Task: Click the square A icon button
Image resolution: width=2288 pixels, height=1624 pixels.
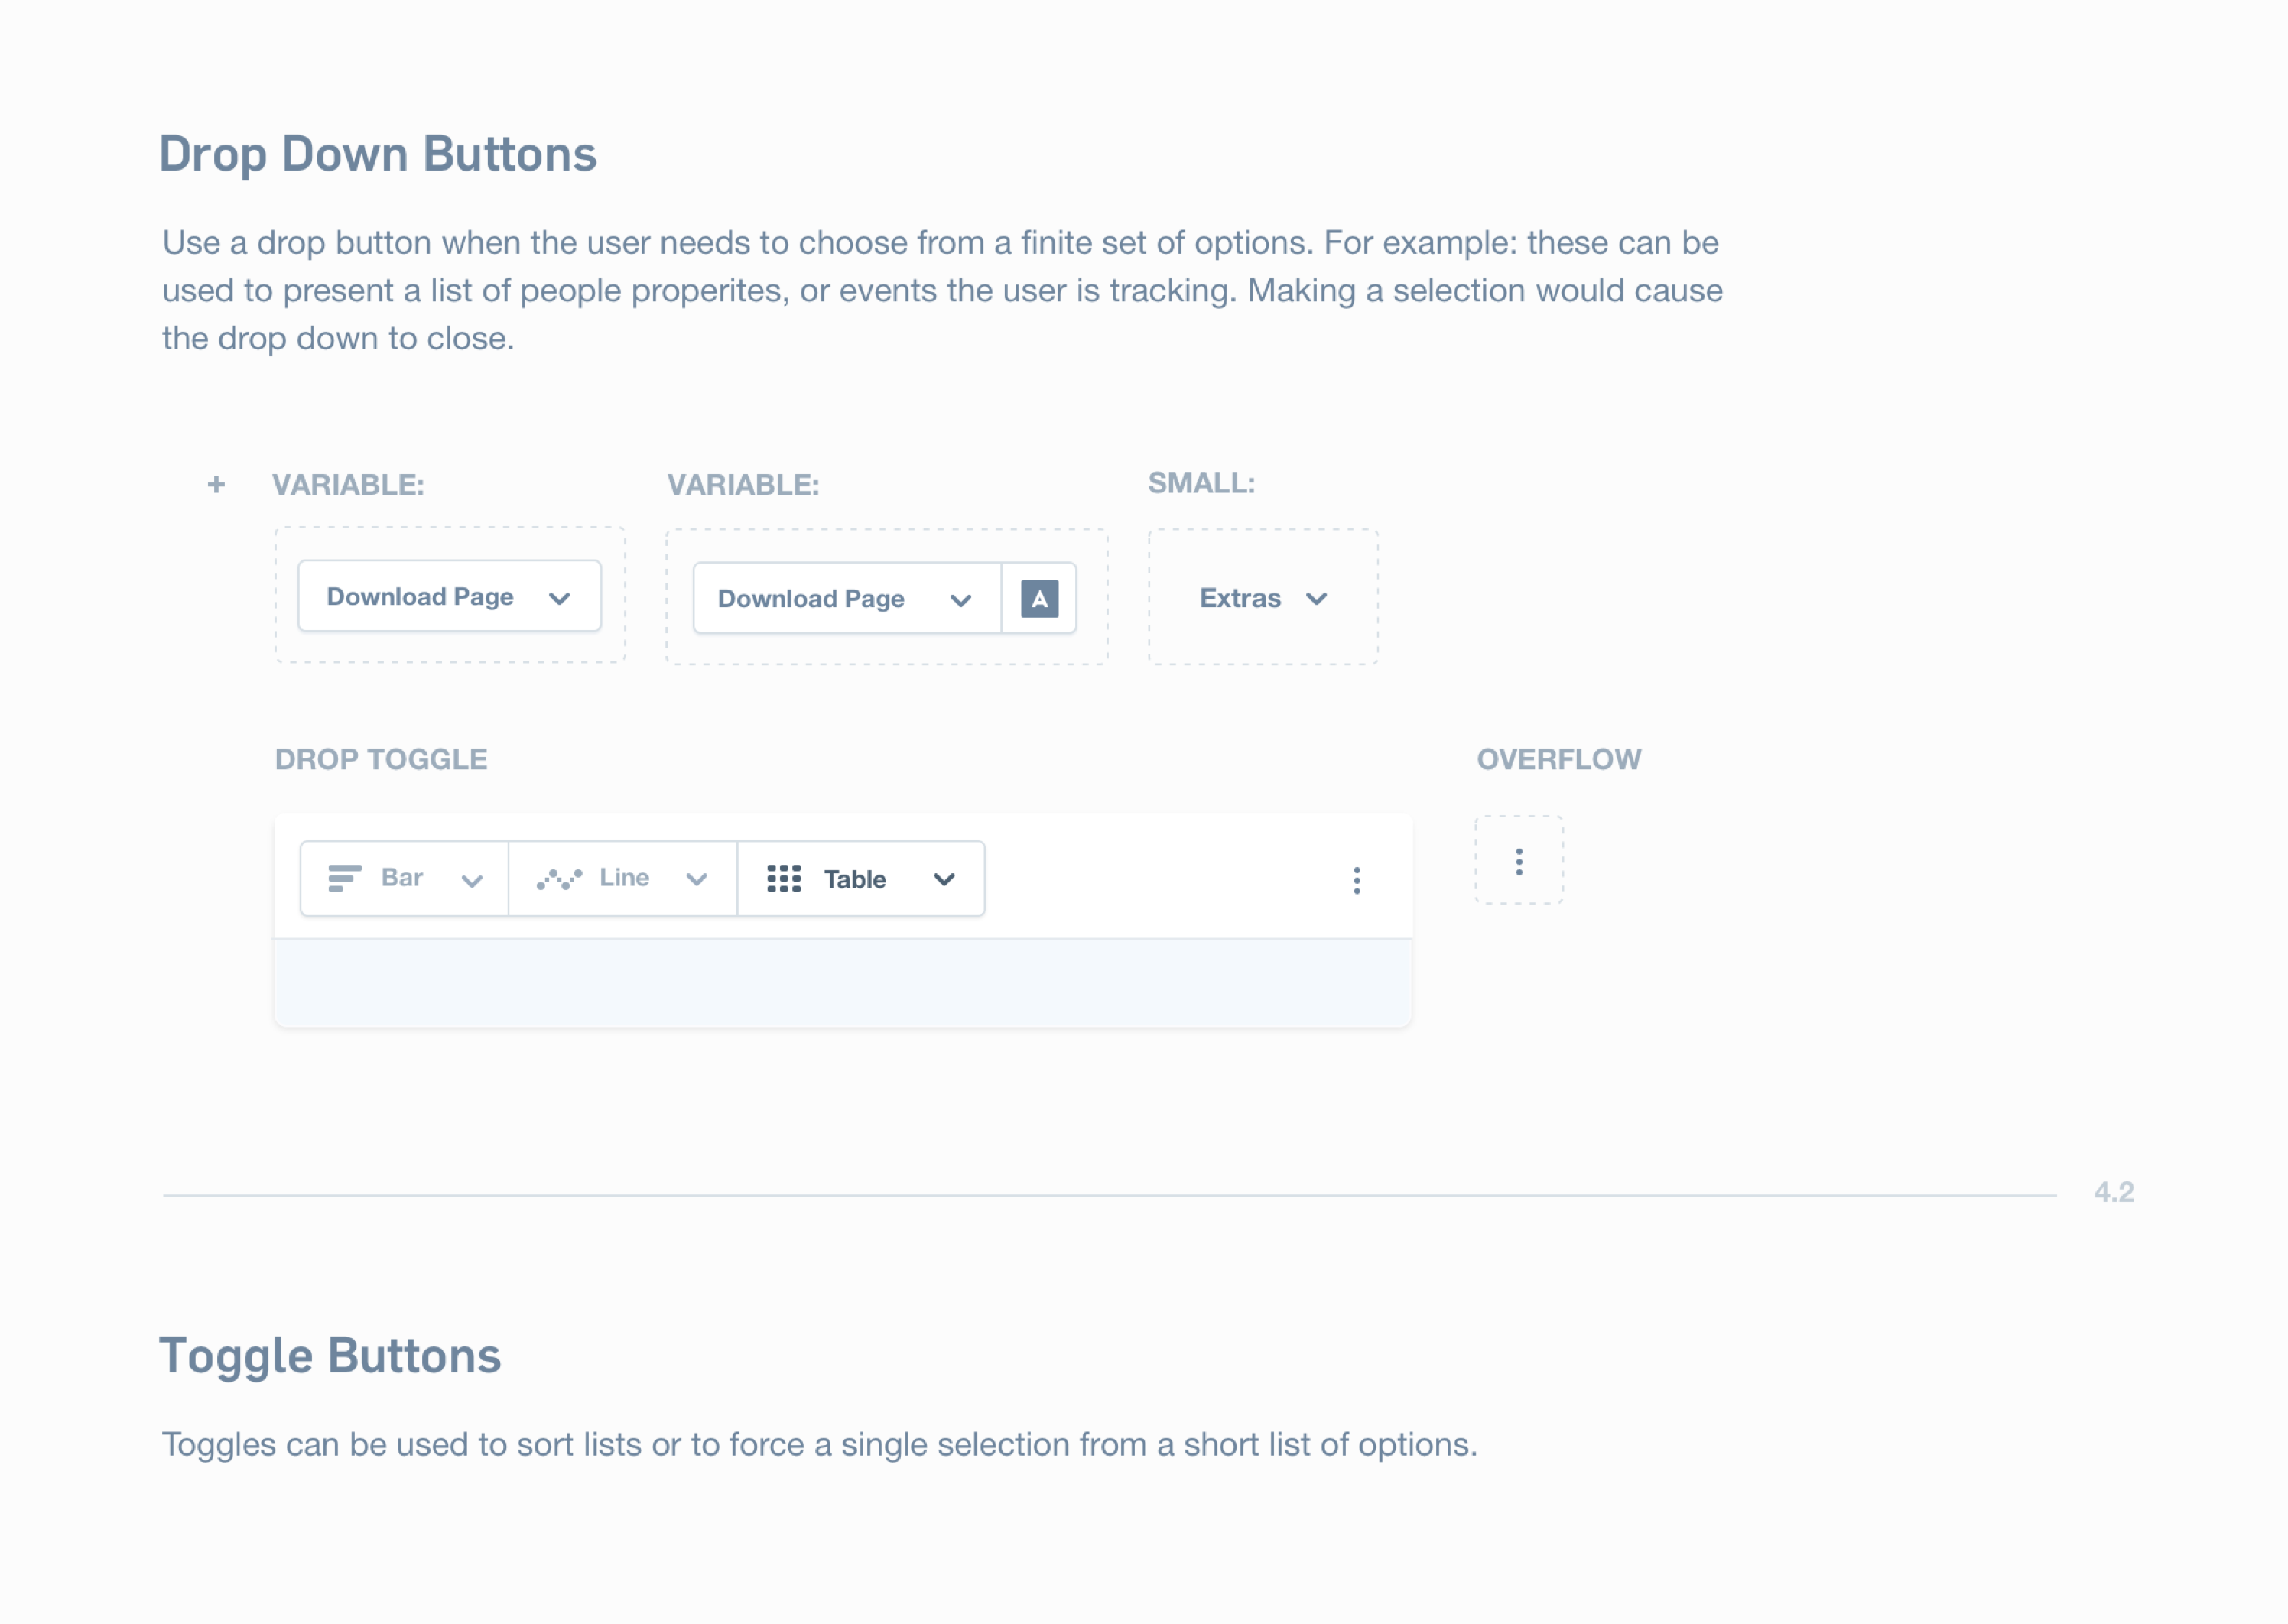Action: click(x=1039, y=599)
